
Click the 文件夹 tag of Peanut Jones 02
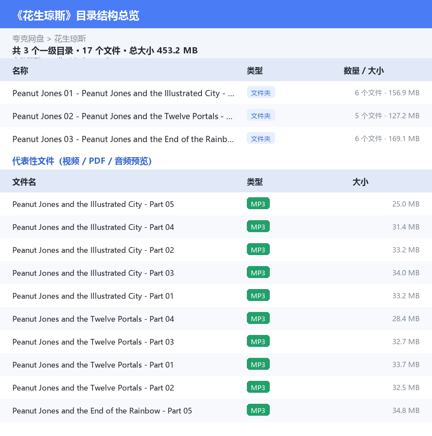pyautogui.click(x=261, y=115)
